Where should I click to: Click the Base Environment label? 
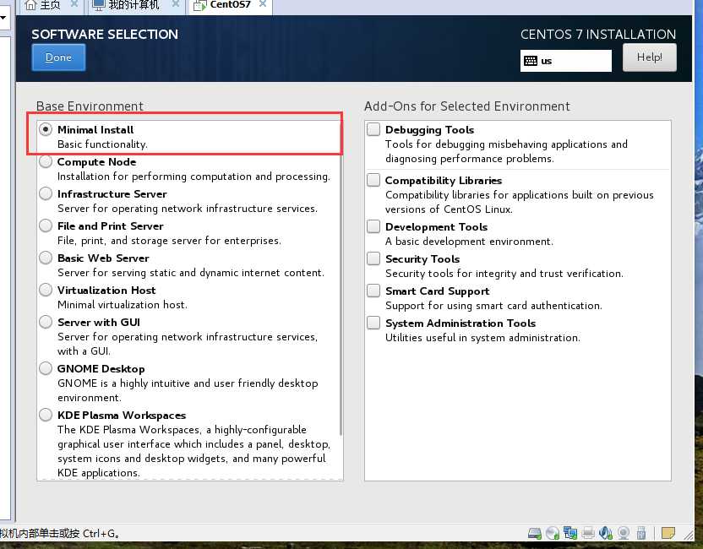pos(90,106)
